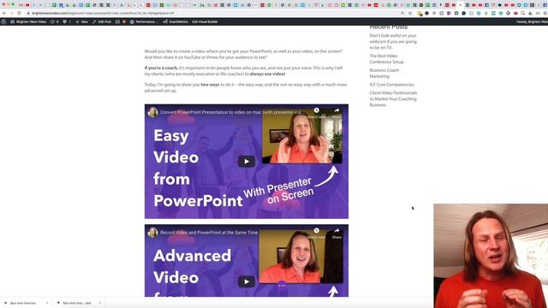The image size is (548, 308).
Task: Click Share arrow on Advanced Video
Action: [x=337, y=230]
